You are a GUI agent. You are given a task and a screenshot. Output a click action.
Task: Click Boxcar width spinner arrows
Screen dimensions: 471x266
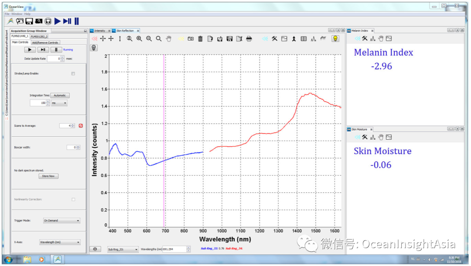pyautogui.click(x=78, y=147)
